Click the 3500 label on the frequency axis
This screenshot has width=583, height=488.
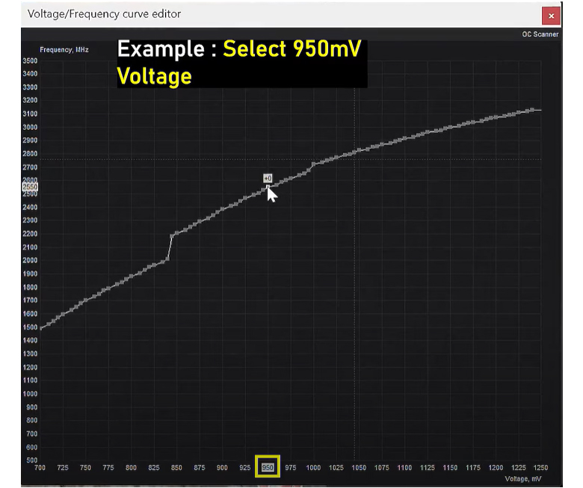click(31, 61)
